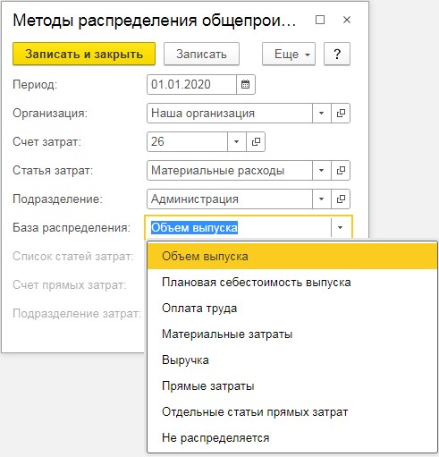Open the Подразделение item via its open icon
Screen dimensions: 439x457
(341, 199)
